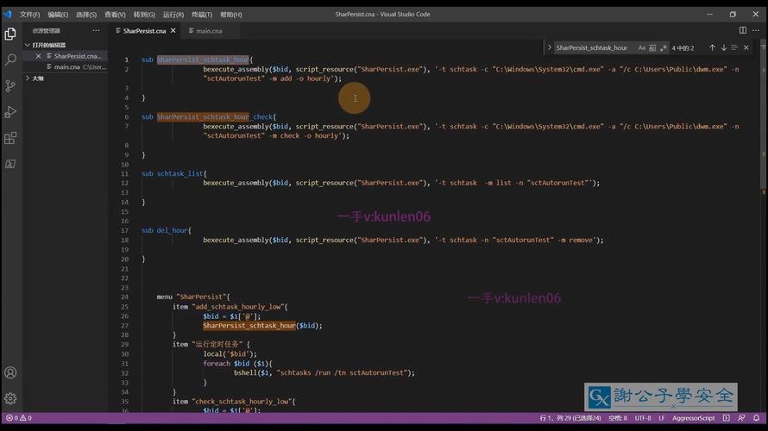Image resolution: width=768 pixels, height=431 pixels.
Task: Close SharPersist.cna from open editors list
Action: coord(38,56)
